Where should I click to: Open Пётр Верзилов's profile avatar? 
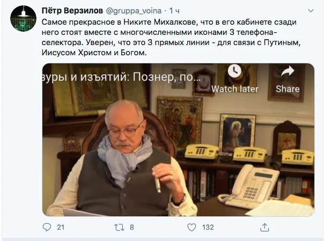coord(24,19)
